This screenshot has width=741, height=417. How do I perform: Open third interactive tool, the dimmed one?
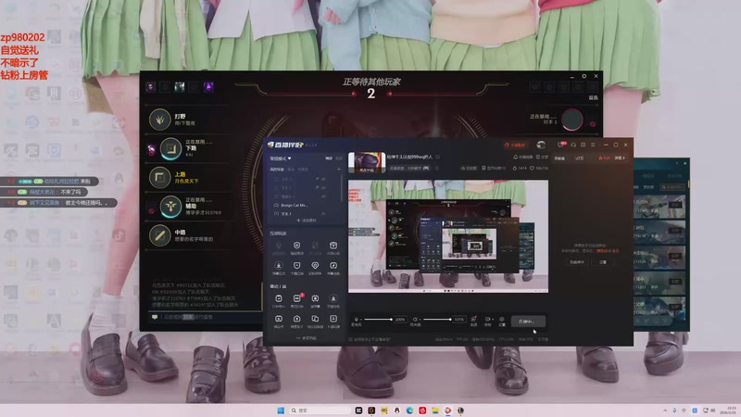315,247
